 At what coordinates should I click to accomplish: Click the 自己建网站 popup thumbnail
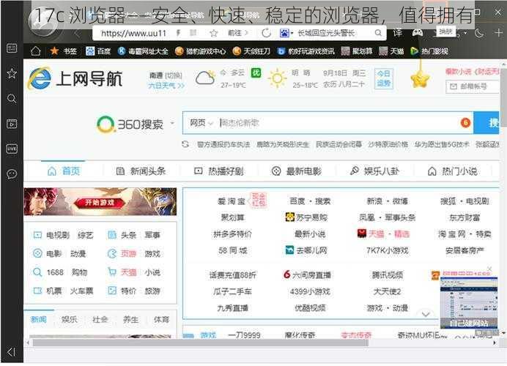click(x=469, y=303)
